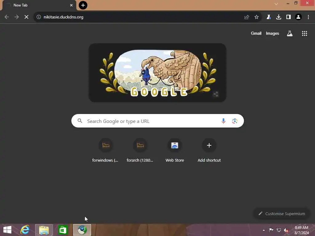Screen dimensions: 315x236
Task: Click the magnifier icon in search box
Action: pos(80,121)
